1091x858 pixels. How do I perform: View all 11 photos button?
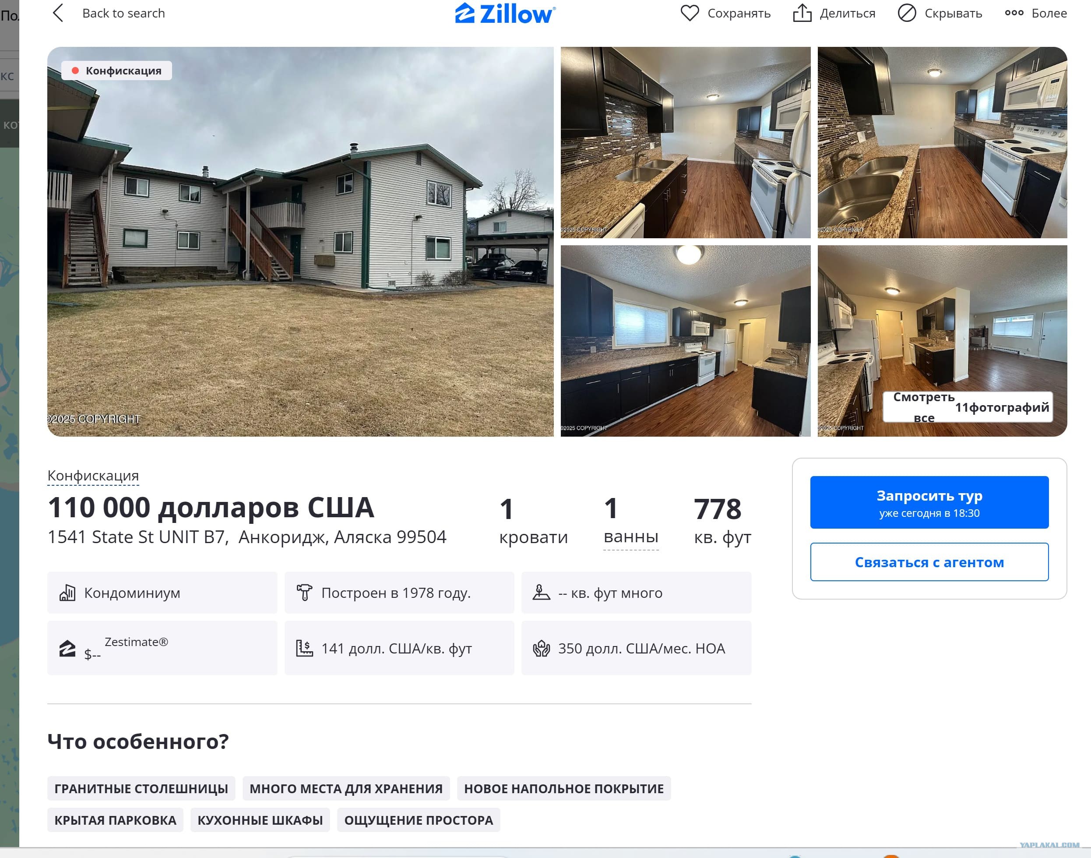pos(968,407)
